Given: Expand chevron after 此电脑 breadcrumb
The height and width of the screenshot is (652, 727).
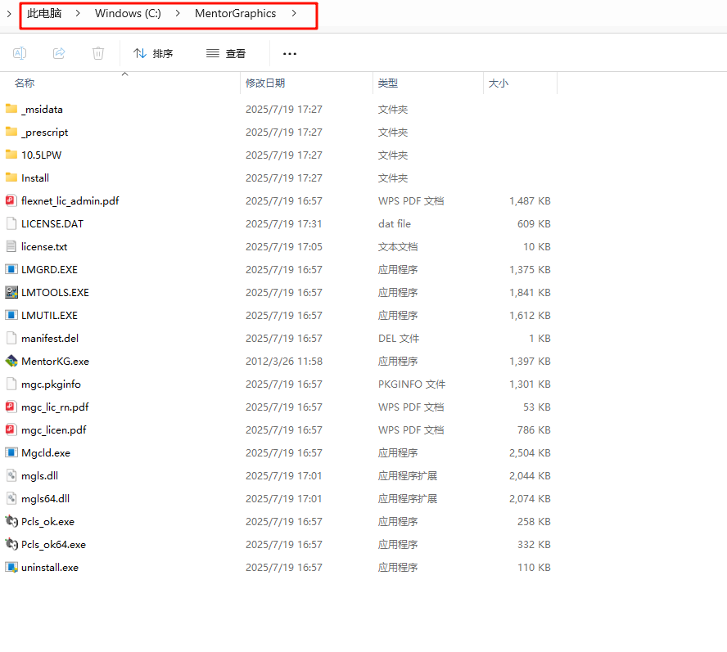Looking at the screenshot, I should (78, 13).
